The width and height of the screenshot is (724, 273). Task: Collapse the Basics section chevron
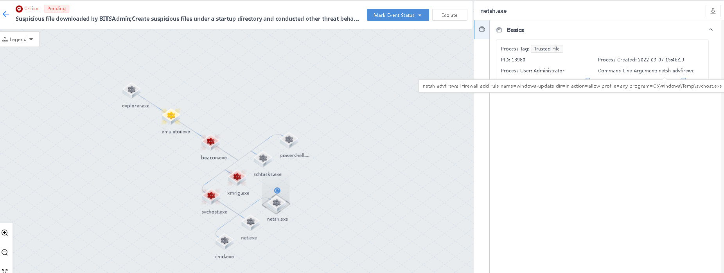click(x=710, y=30)
